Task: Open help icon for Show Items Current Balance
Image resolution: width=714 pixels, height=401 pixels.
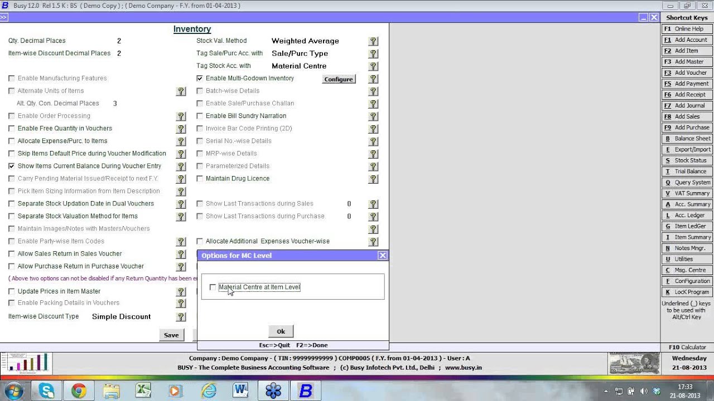Action: click(181, 167)
